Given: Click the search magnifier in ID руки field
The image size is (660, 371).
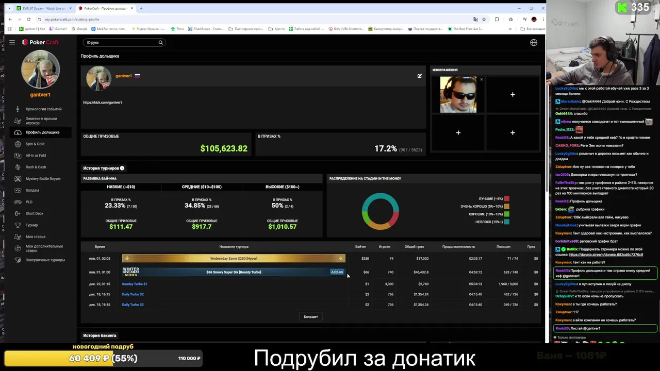Looking at the screenshot, I should (160, 42).
